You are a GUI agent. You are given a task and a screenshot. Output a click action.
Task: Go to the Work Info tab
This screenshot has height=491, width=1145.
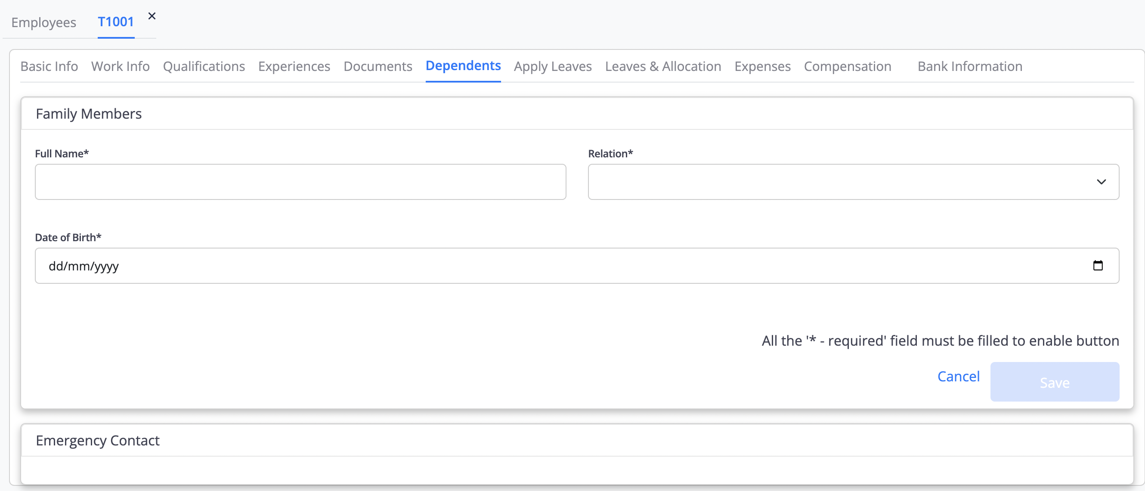[x=120, y=66]
